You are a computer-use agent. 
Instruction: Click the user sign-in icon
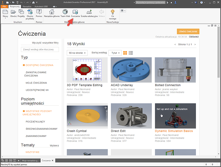click(176, 3)
